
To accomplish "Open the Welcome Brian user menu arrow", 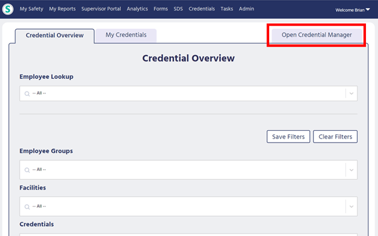I will coord(368,10).
